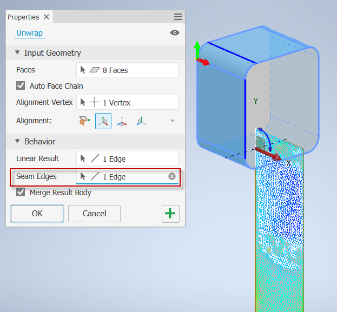Select the dark blue vertical seam edge
Image resolution: width=337 pixels, height=312 pixels.
(245, 120)
